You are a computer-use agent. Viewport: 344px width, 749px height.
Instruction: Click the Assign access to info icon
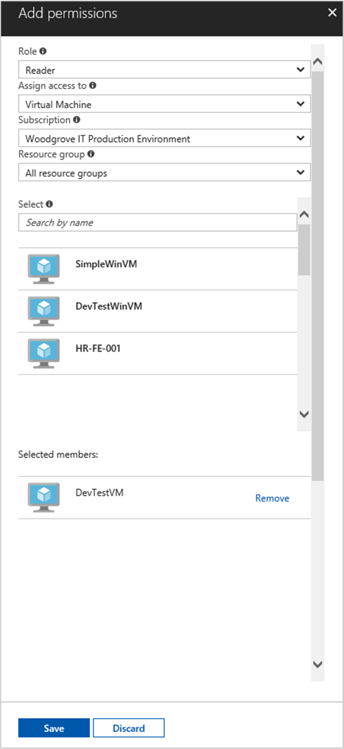click(93, 85)
